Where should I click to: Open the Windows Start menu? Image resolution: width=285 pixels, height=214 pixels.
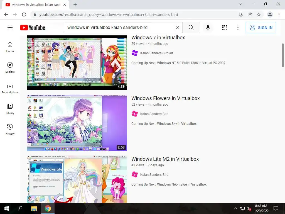click(x=7, y=208)
